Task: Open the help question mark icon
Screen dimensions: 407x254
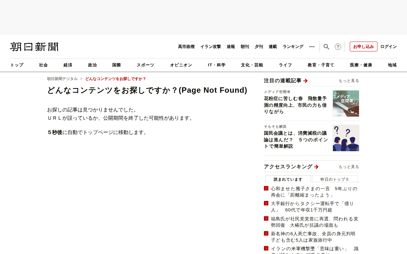Action: pyautogui.click(x=338, y=47)
